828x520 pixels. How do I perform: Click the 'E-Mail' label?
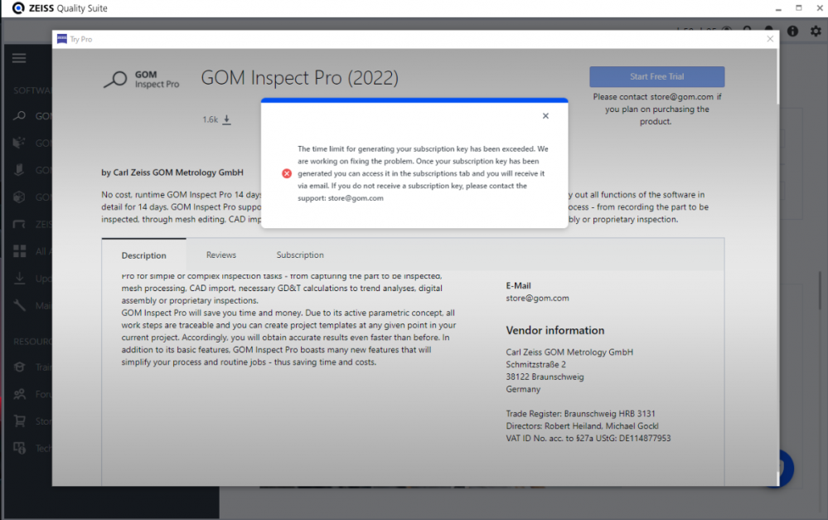pyautogui.click(x=519, y=285)
